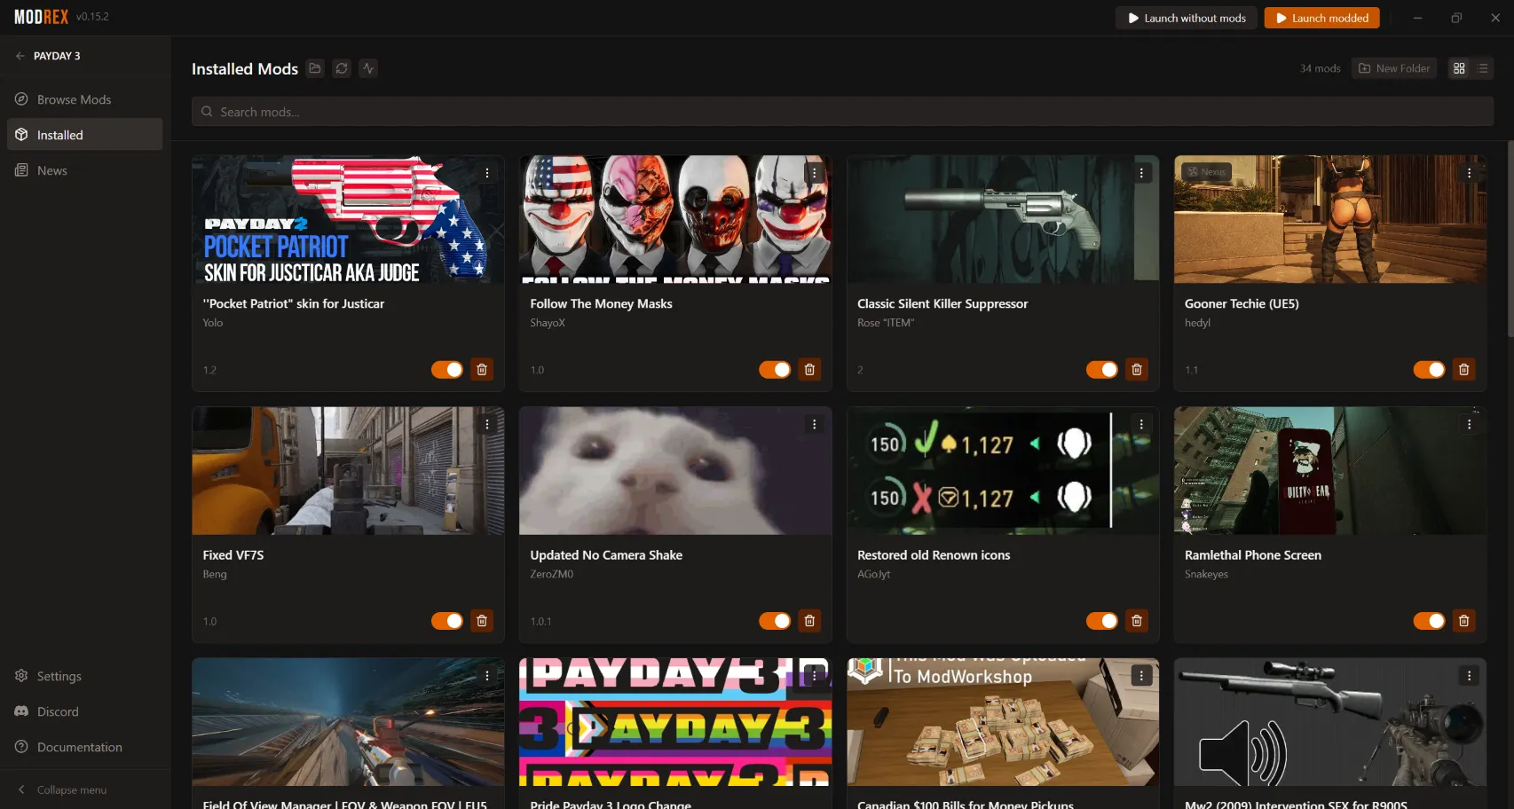
Task: Click into Search mods field
Action: (x=842, y=112)
